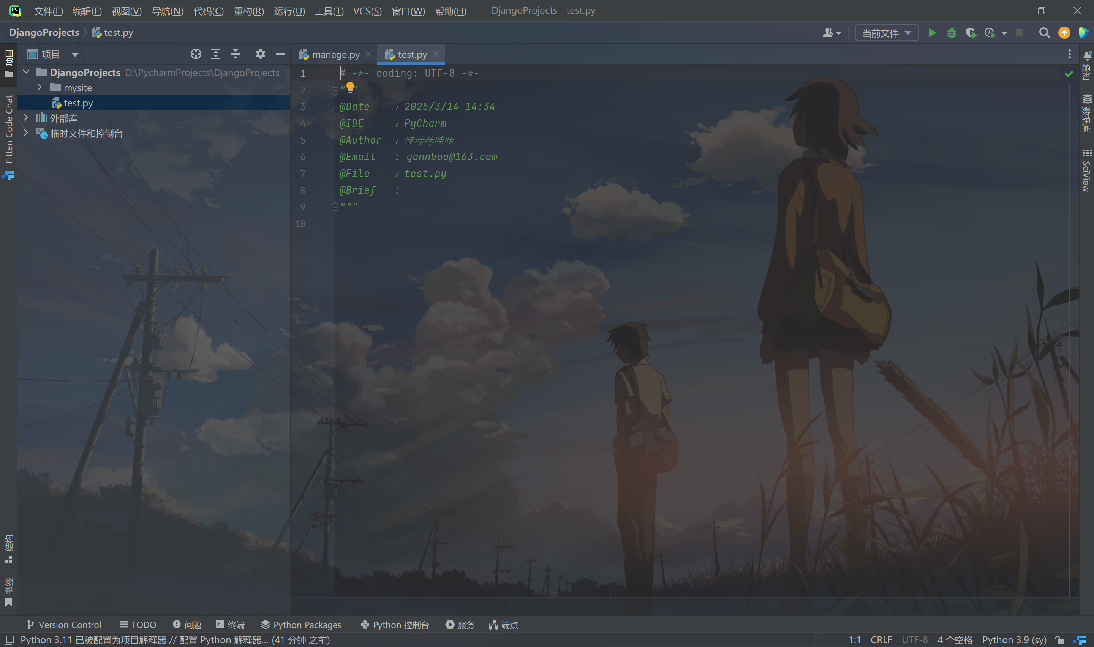Toggle read-only lock icon in status bar

1059,639
